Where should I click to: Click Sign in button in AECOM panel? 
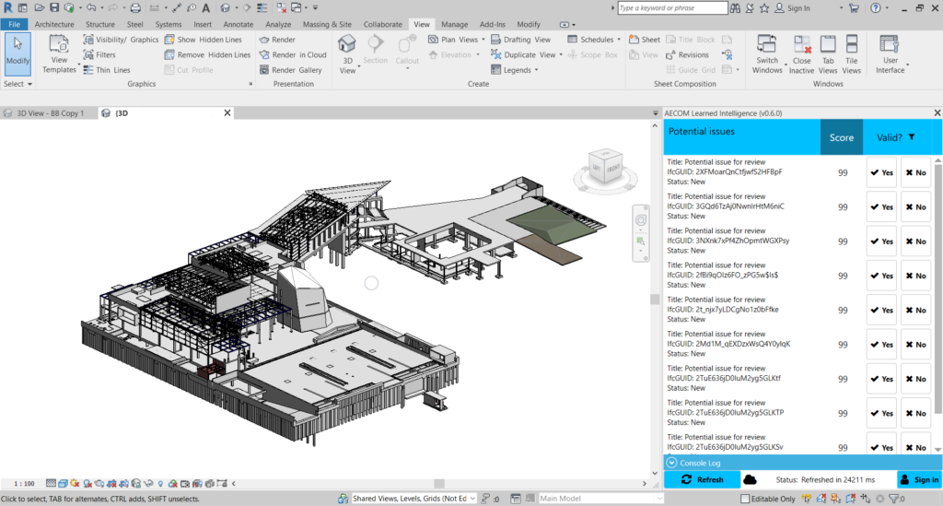919,479
